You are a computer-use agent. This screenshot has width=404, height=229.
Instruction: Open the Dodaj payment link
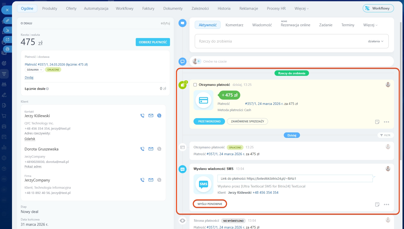(x=29, y=78)
